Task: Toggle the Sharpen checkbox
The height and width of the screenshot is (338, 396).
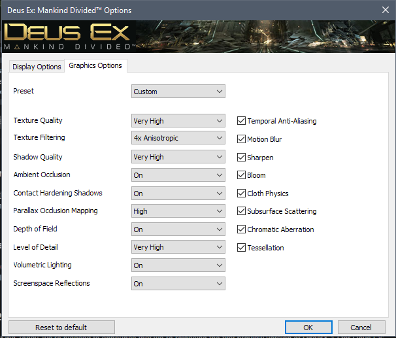Action: tap(241, 157)
